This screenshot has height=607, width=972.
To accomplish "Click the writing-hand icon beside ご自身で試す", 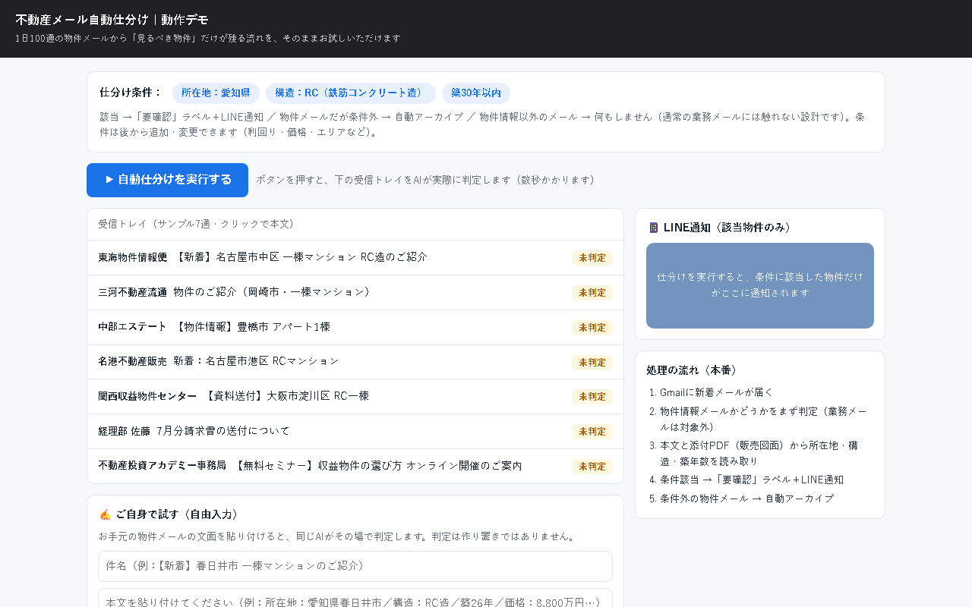I will pos(105,514).
